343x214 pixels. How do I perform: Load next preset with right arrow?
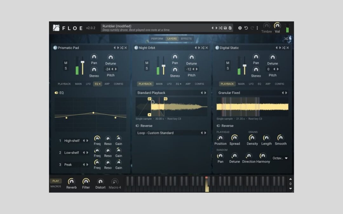tap(216, 28)
